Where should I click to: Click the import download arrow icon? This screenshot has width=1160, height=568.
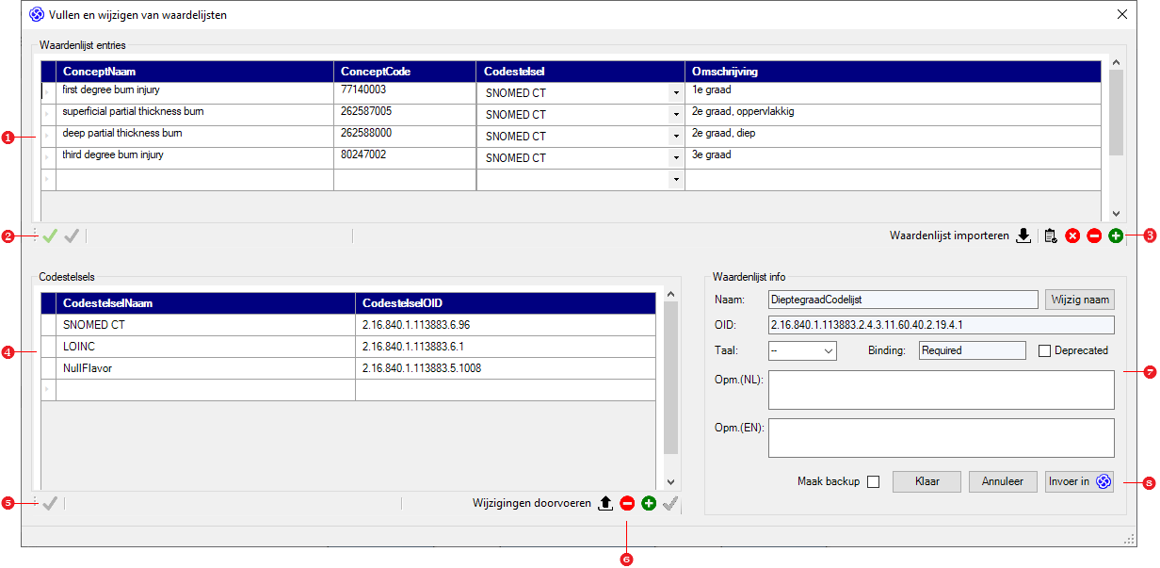click(x=1024, y=235)
